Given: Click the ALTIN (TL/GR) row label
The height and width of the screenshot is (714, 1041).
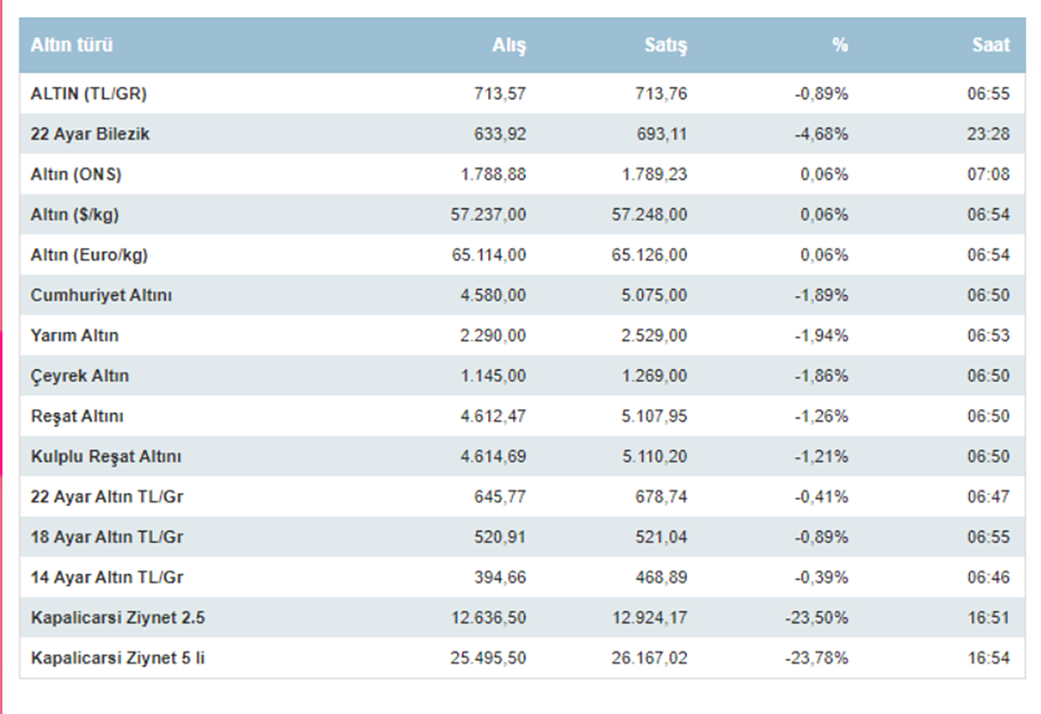Looking at the screenshot, I should 89,94.
